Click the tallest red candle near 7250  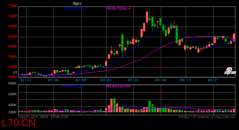[147, 17]
